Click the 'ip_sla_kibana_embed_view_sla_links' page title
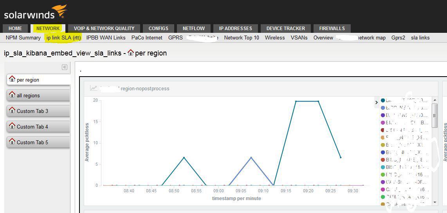The image size is (447, 213). 63,53
